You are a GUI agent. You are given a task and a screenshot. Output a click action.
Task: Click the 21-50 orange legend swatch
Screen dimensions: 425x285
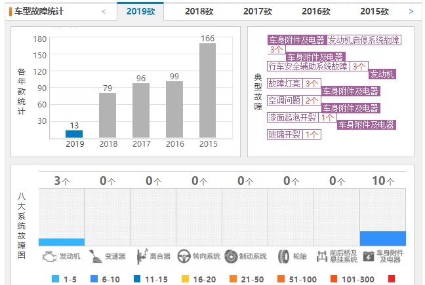[233, 278]
